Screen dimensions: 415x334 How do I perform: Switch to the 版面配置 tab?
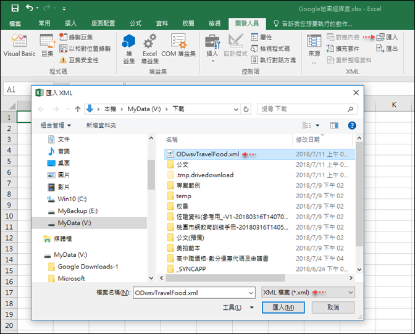[103, 23]
